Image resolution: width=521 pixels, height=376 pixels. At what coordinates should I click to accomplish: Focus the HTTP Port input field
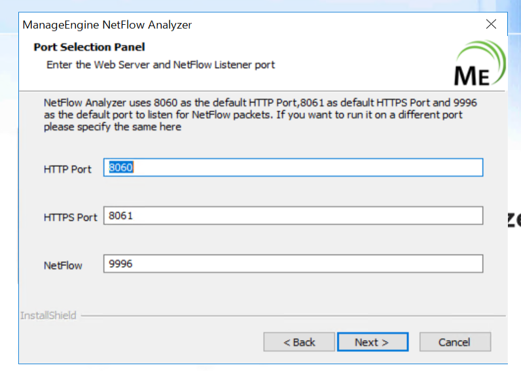click(x=293, y=167)
